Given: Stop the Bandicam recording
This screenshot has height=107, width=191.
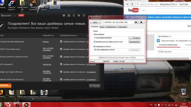Looking at the screenshot, I should 141,22.
